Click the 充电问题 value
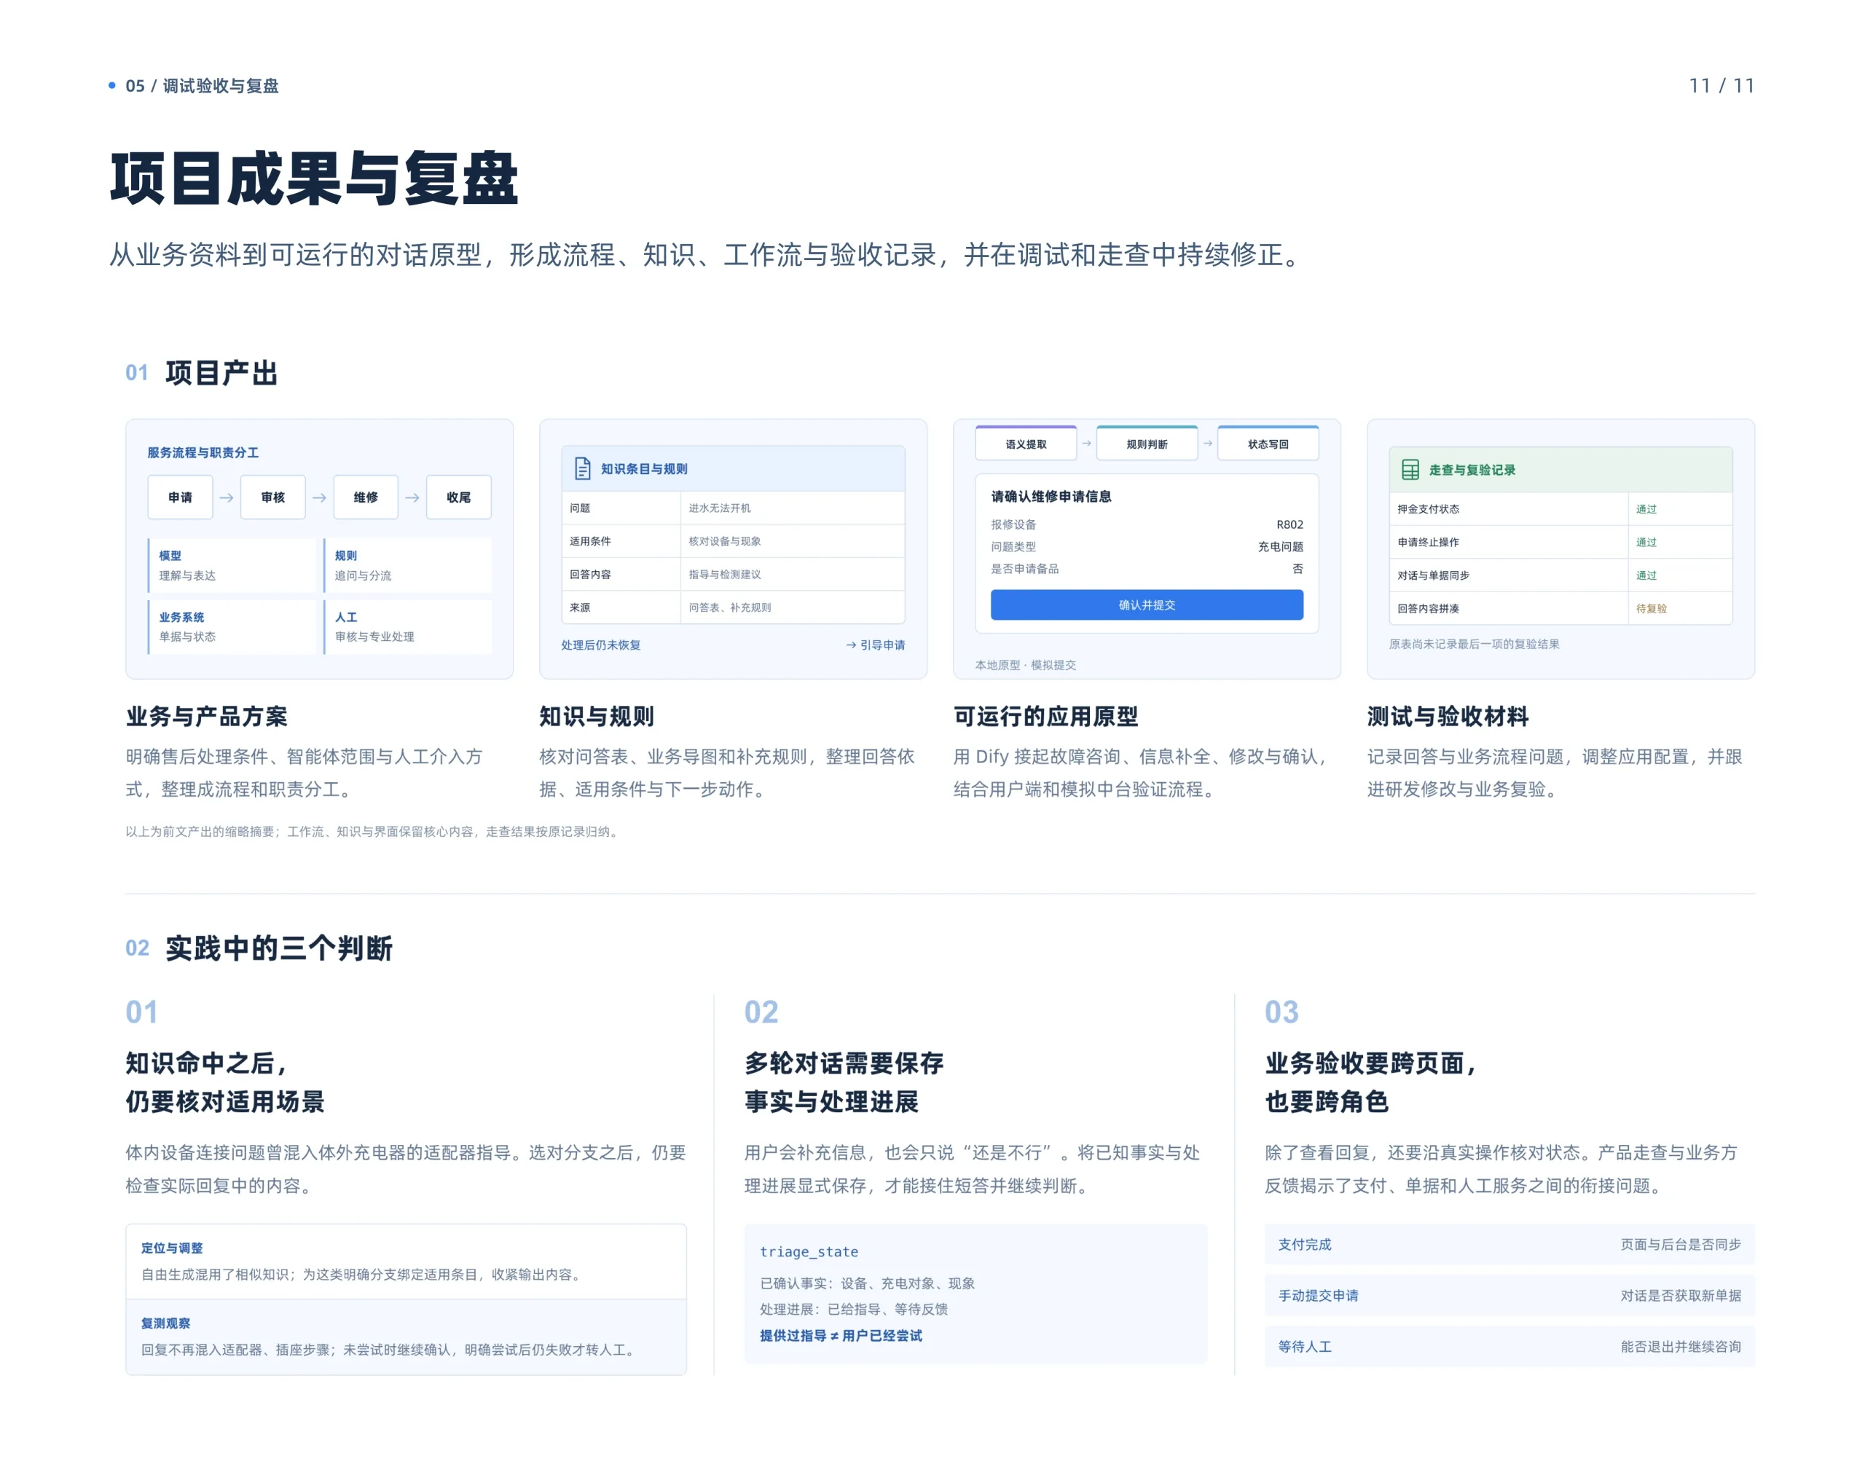1865x1472 pixels. (1280, 546)
